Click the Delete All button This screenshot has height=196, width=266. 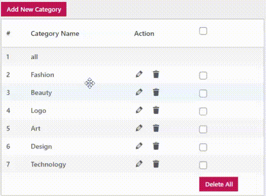[218, 184]
